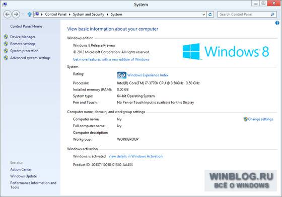The width and height of the screenshot is (282, 197).
Task: Click the refresh button beside address bar
Action: (210, 15)
